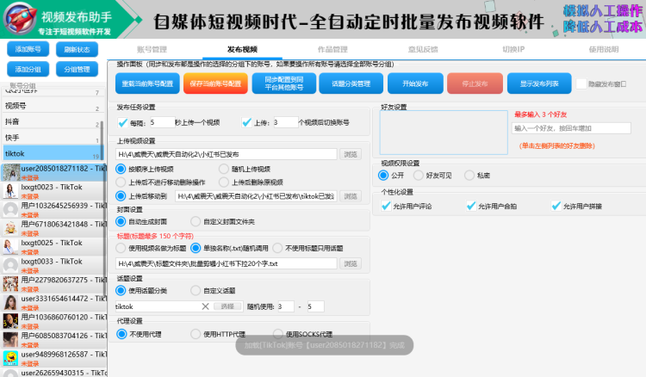
Task: Start publishing with 开始发布 button
Action: tap(415, 83)
